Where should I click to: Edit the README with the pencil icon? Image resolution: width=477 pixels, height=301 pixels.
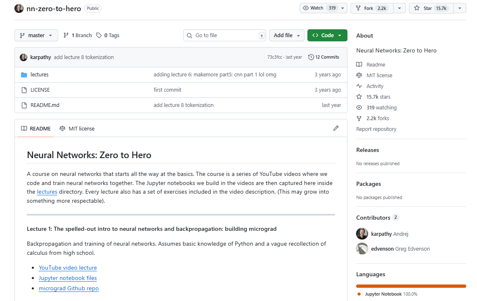click(336, 128)
